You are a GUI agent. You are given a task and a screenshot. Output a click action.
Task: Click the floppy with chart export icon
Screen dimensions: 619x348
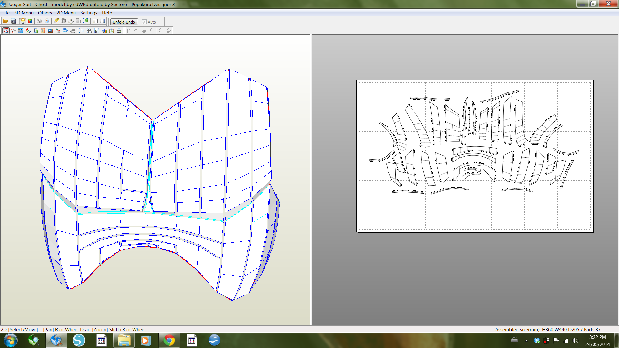pyautogui.click(x=104, y=31)
